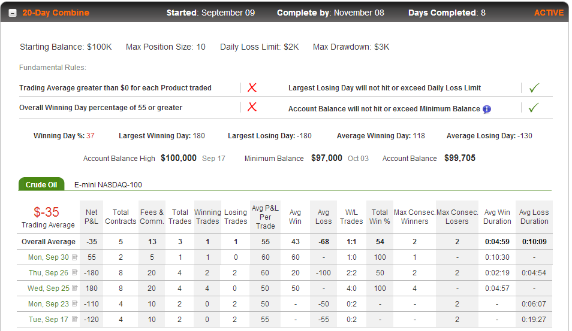Click Minimum Balance value $97,000

tap(327, 158)
